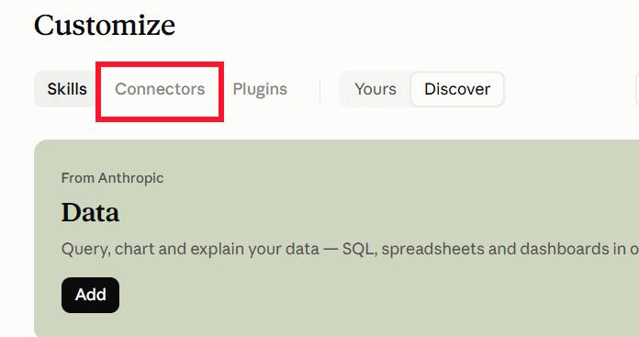Browse discoverable skills with Discover
This screenshot has height=337, width=639.
(457, 89)
